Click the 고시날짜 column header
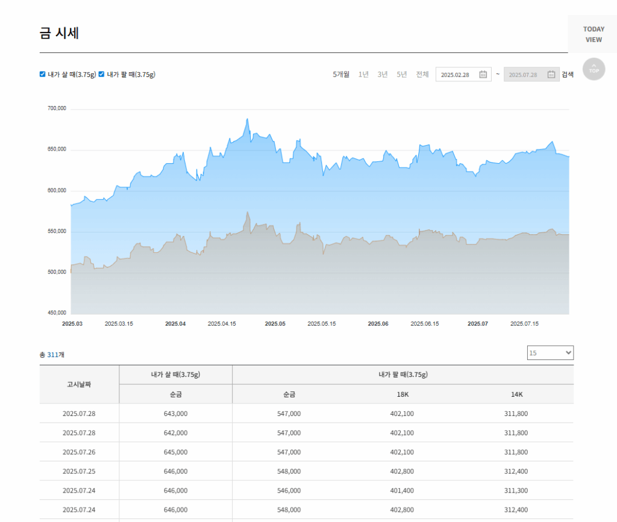This screenshot has width=617, height=522. coord(79,384)
